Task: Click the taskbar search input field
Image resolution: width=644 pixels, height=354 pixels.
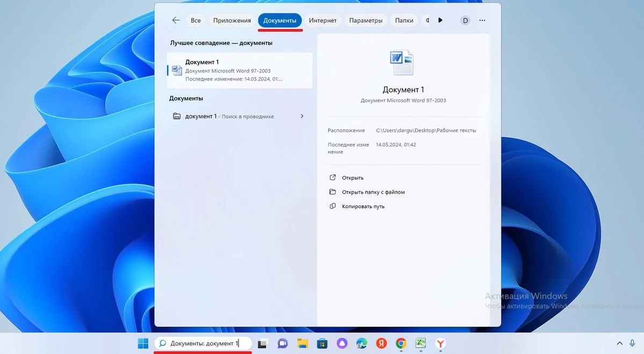Action: pyautogui.click(x=203, y=343)
